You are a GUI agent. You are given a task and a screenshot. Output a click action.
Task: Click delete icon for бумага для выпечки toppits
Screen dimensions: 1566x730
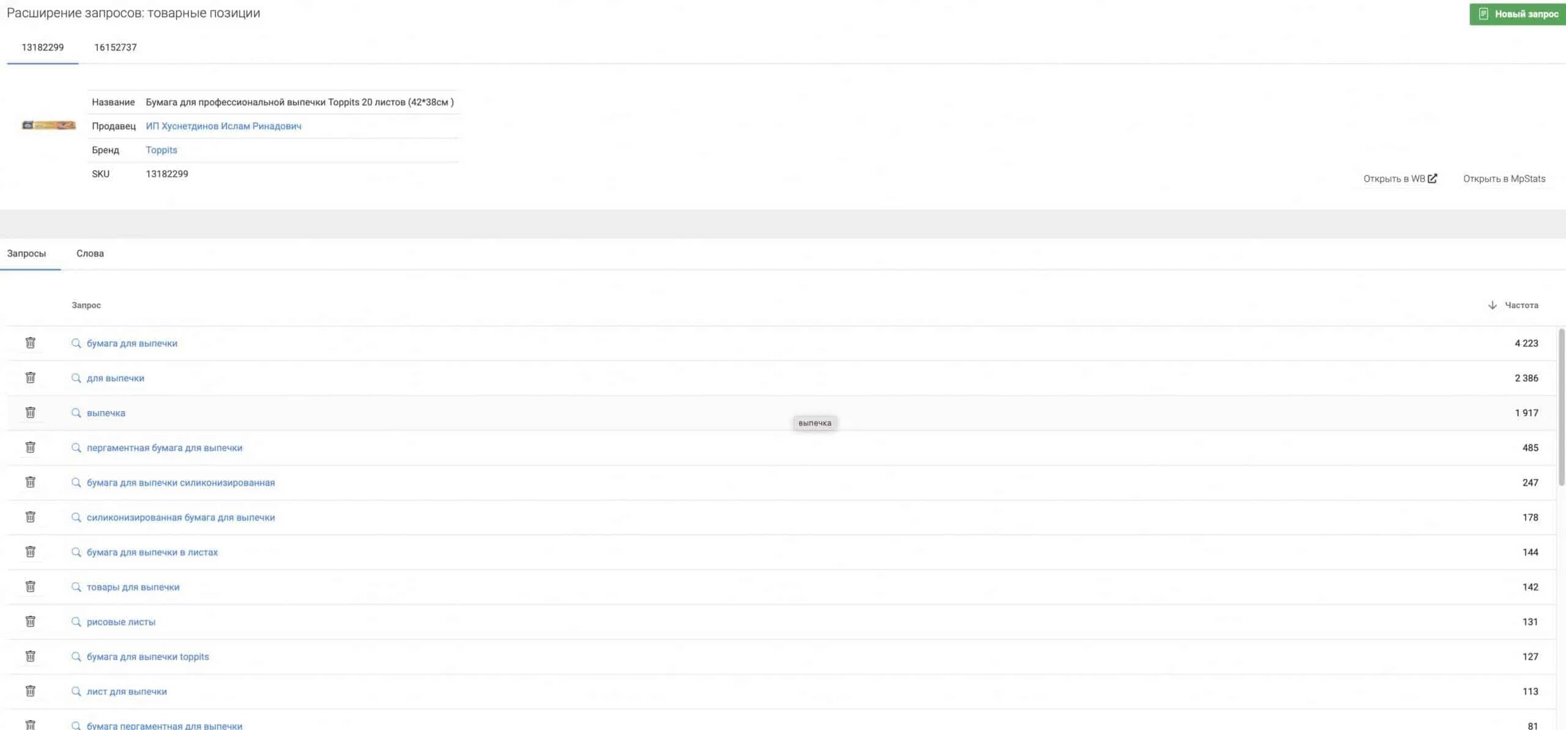tap(29, 657)
